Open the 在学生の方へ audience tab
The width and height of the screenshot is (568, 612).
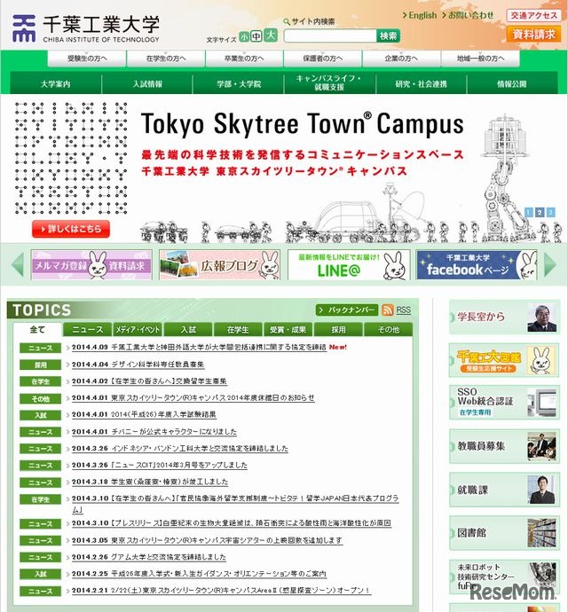(166, 59)
